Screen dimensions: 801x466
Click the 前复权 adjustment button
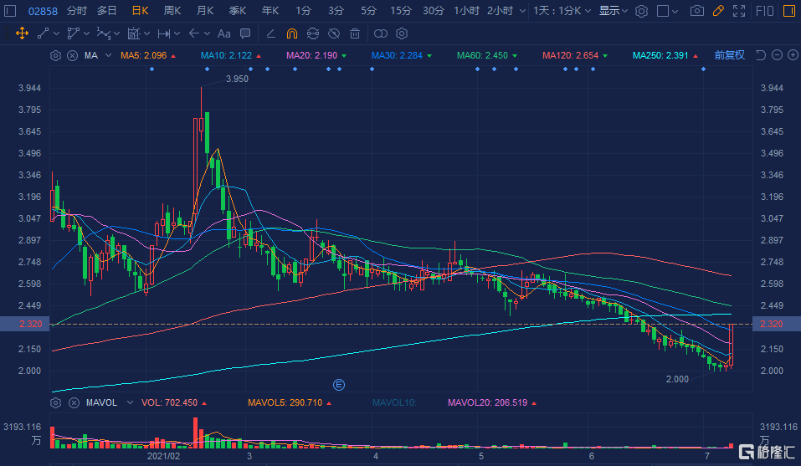(x=729, y=55)
